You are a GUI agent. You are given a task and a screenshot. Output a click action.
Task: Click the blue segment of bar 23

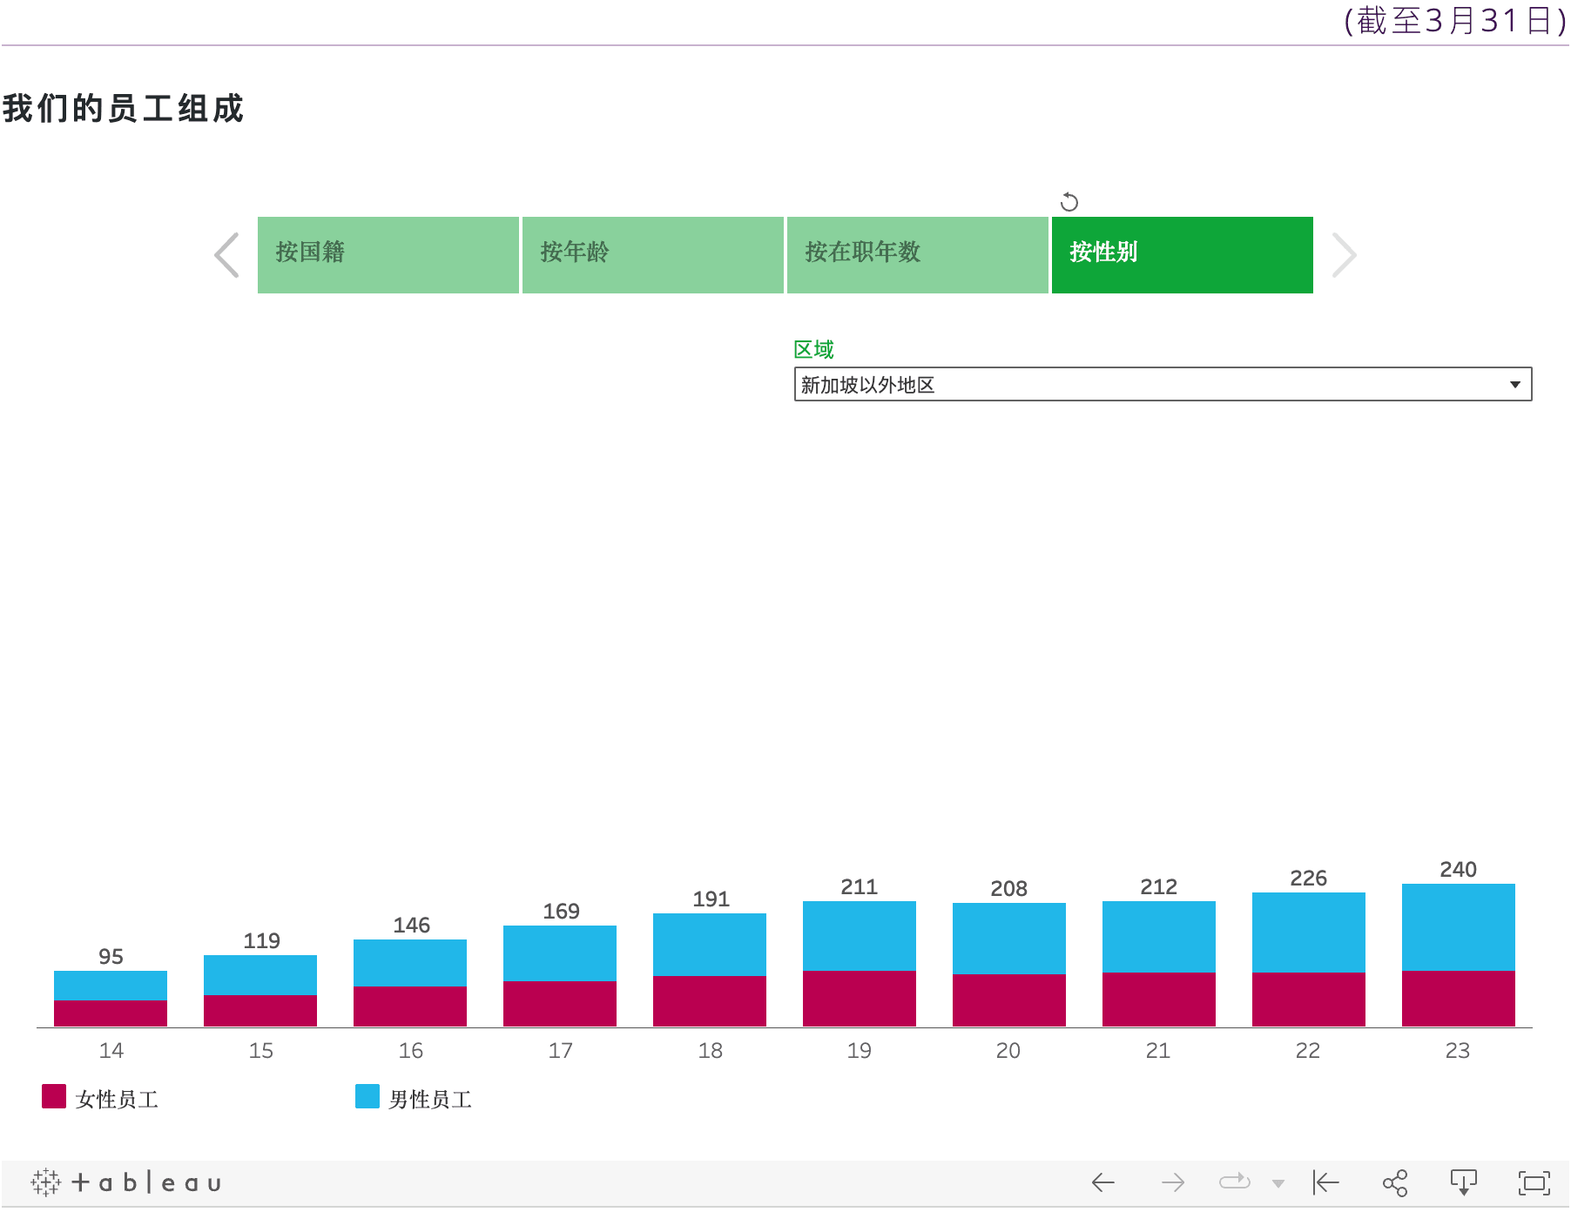(1459, 927)
